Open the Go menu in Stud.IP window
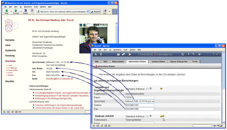Screen dimensions: 227x130 click(110, 50)
